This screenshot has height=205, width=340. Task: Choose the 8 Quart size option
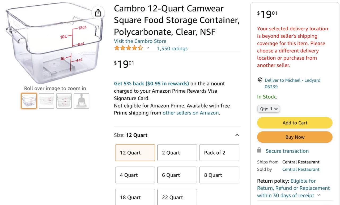(x=219, y=175)
